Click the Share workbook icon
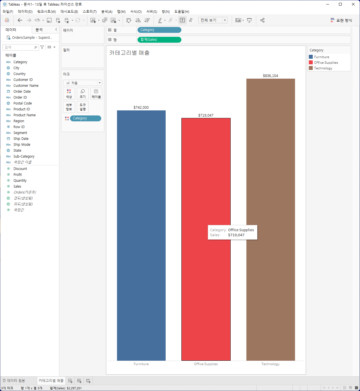 click(262, 20)
